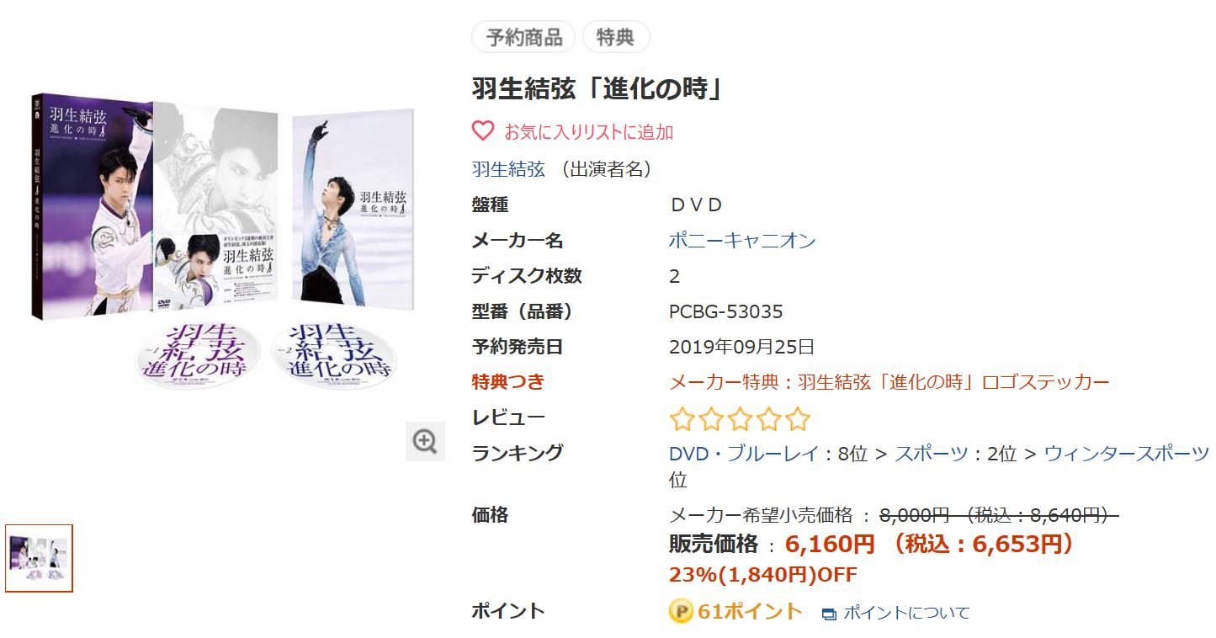Click the 61ポイント text
This screenshot has width=1216, height=638.
coord(750,611)
